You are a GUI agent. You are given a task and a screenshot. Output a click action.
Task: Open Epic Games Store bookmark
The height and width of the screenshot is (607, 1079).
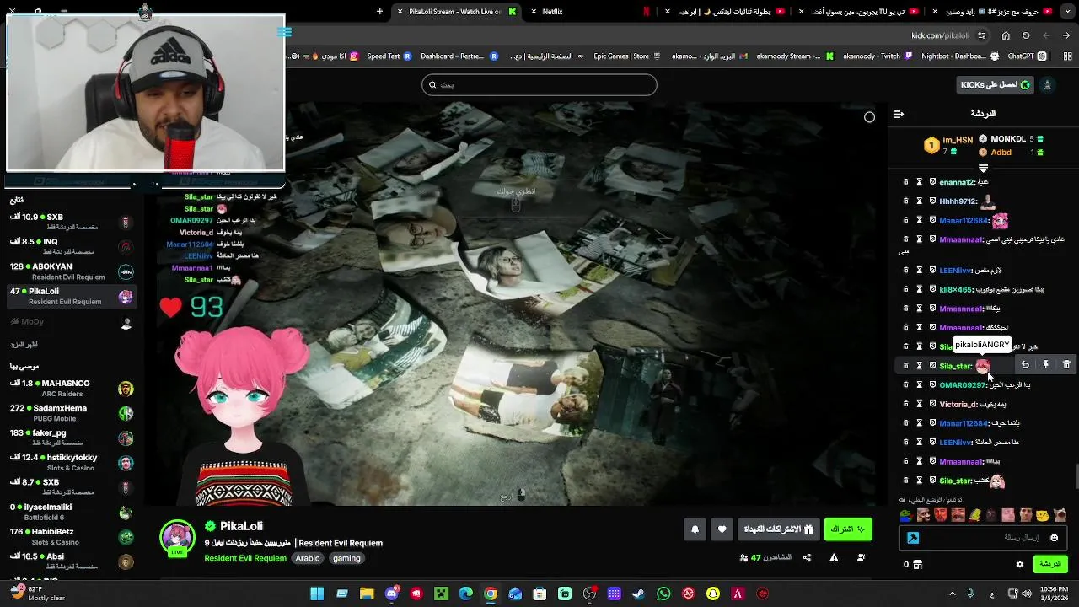pyautogui.click(x=627, y=56)
